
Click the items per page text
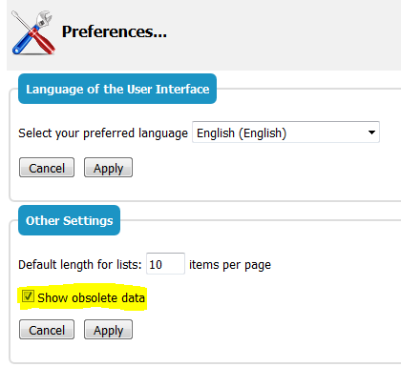tap(230, 264)
